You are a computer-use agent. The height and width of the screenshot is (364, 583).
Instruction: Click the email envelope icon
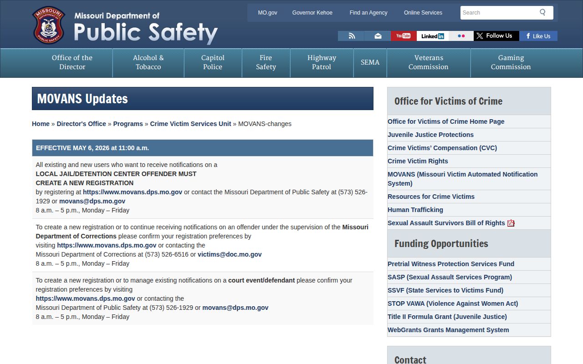click(378, 36)
